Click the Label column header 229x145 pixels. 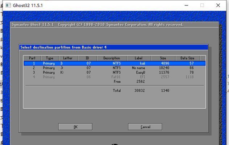click(138, 58)
